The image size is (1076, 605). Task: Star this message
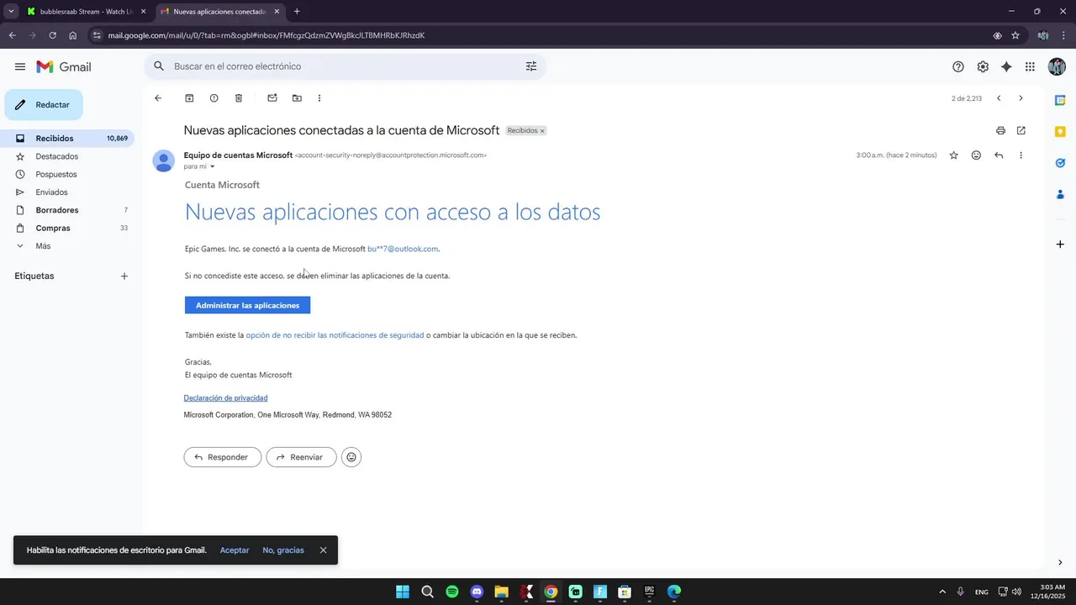[953, 155]
